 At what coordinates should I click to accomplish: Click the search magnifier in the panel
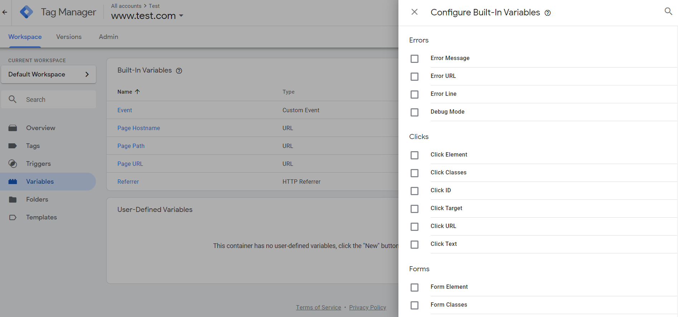(x=668, y=11)
